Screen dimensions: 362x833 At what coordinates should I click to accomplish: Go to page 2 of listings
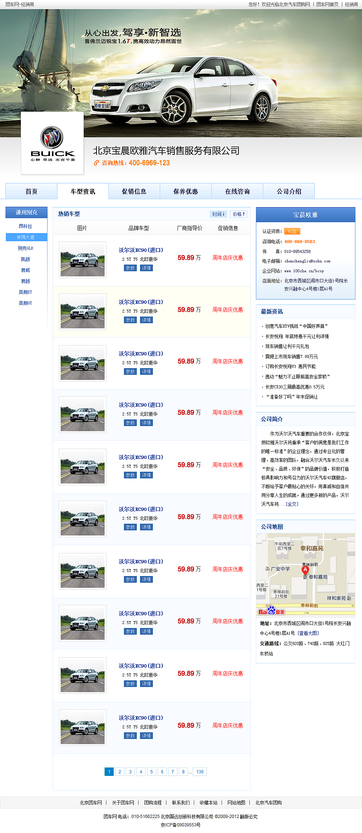[x=120, y=772]
